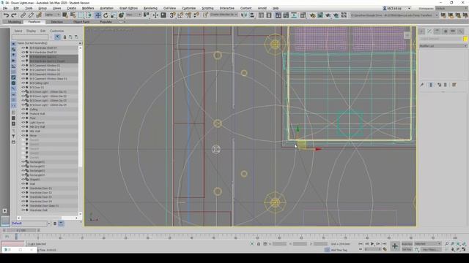Click the Set Key button

tap(407, 249)
